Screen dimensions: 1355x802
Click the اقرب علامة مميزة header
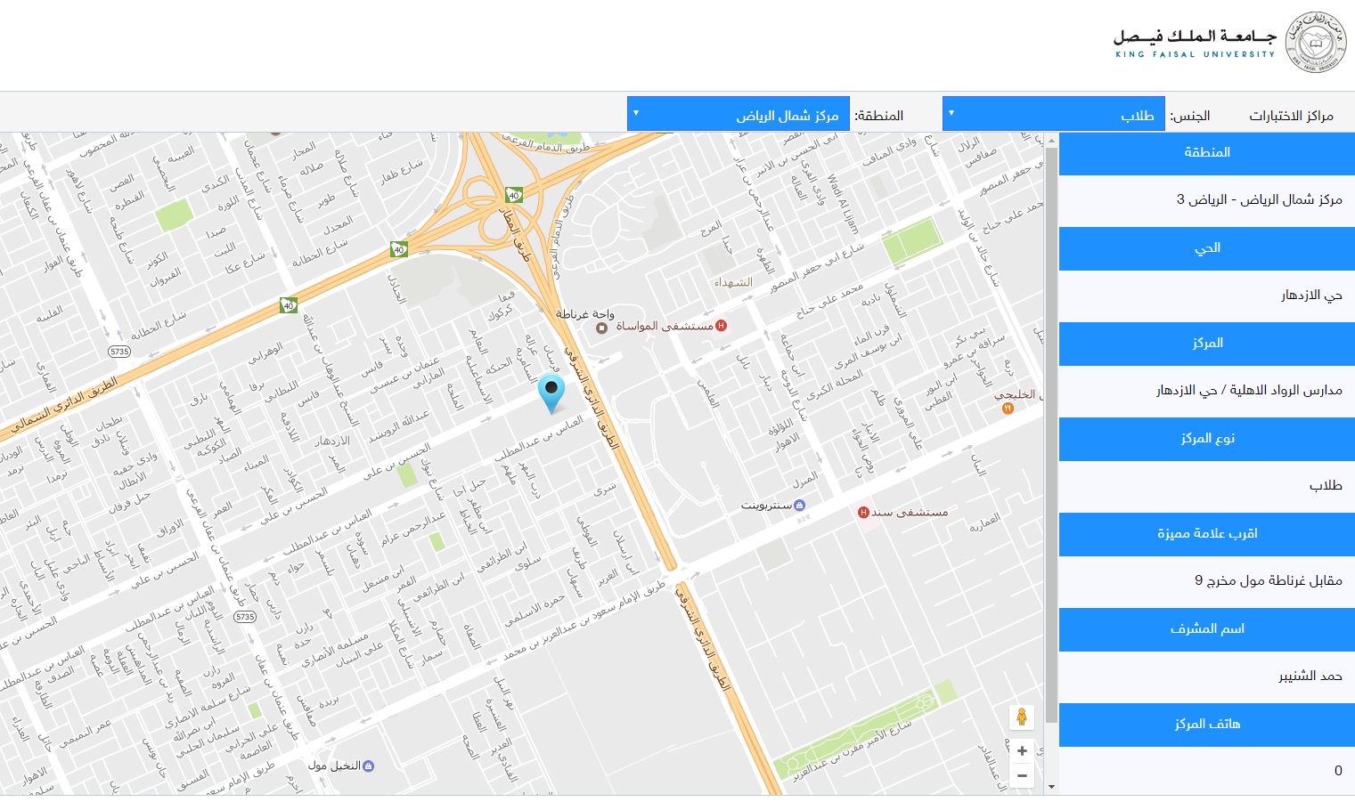click(x=1207, y=534)
